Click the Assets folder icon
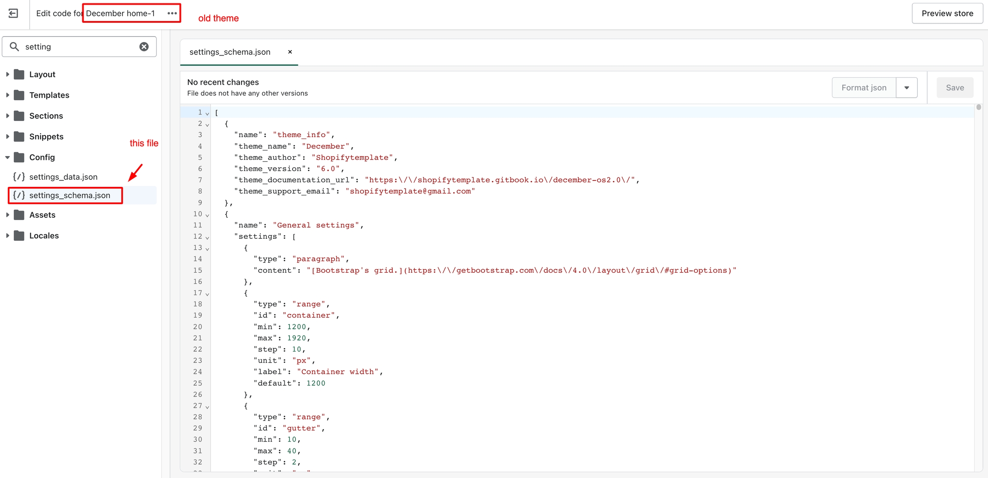Image resolution: width=988 pixels, height=478 pixels. pos(19,215)
